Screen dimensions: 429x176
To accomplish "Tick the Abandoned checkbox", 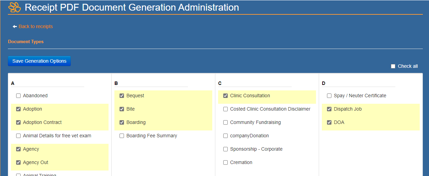I will (19, 96).
